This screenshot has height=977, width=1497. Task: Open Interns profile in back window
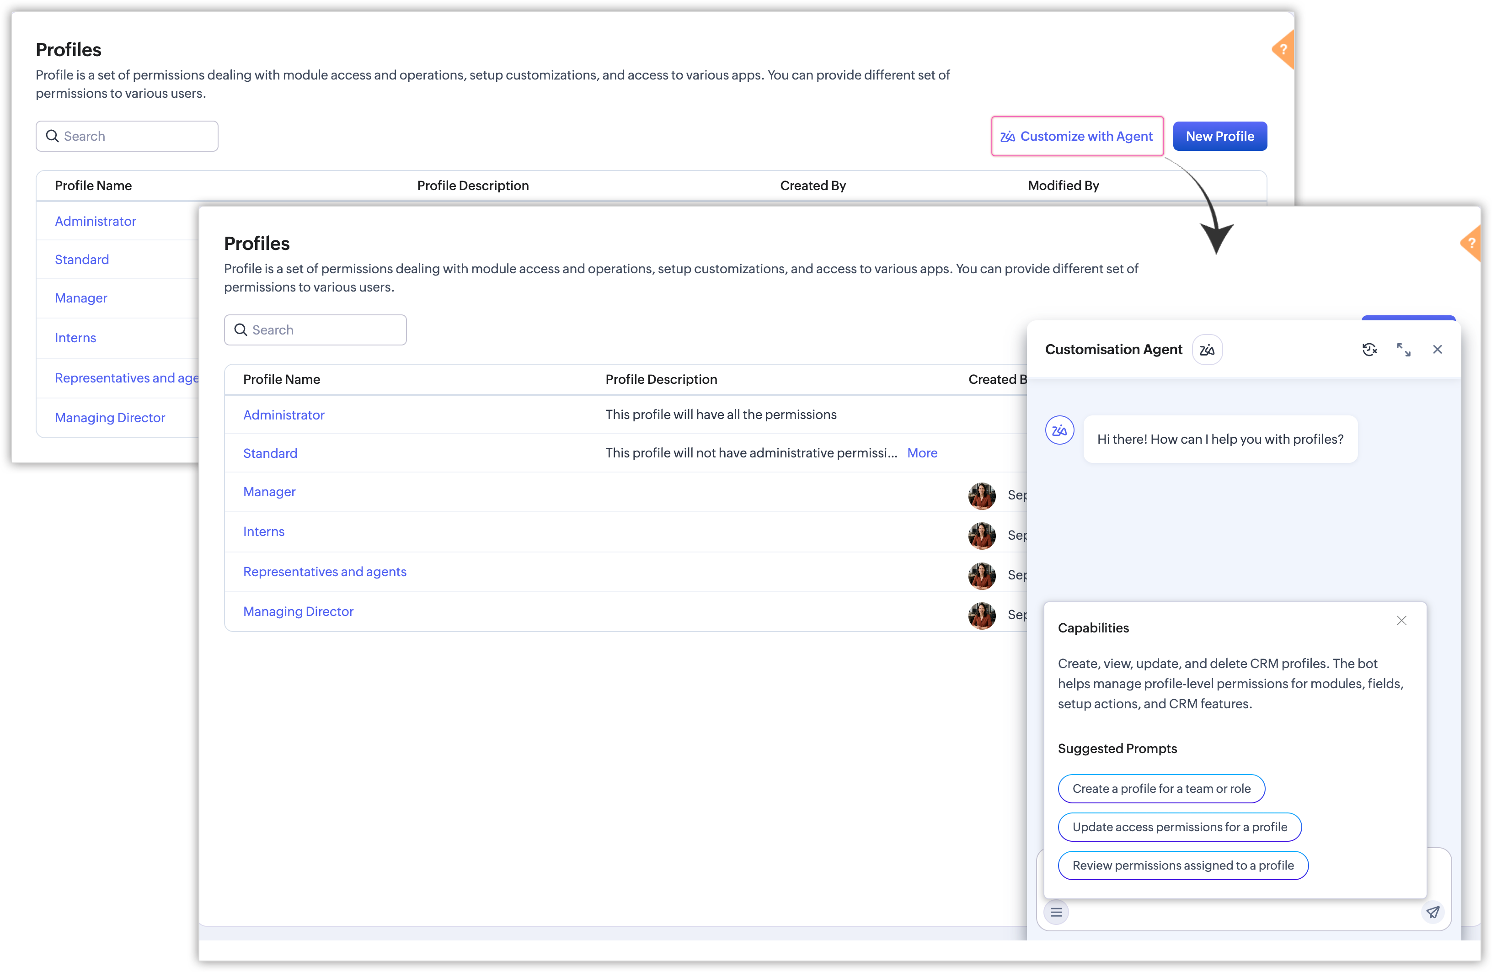[x=75, y=338]
